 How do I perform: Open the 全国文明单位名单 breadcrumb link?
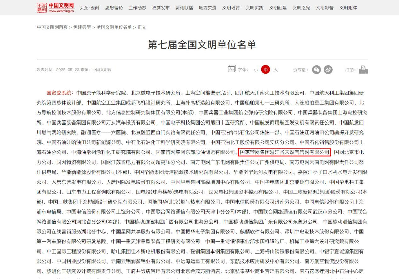click(x=114, y=27)
